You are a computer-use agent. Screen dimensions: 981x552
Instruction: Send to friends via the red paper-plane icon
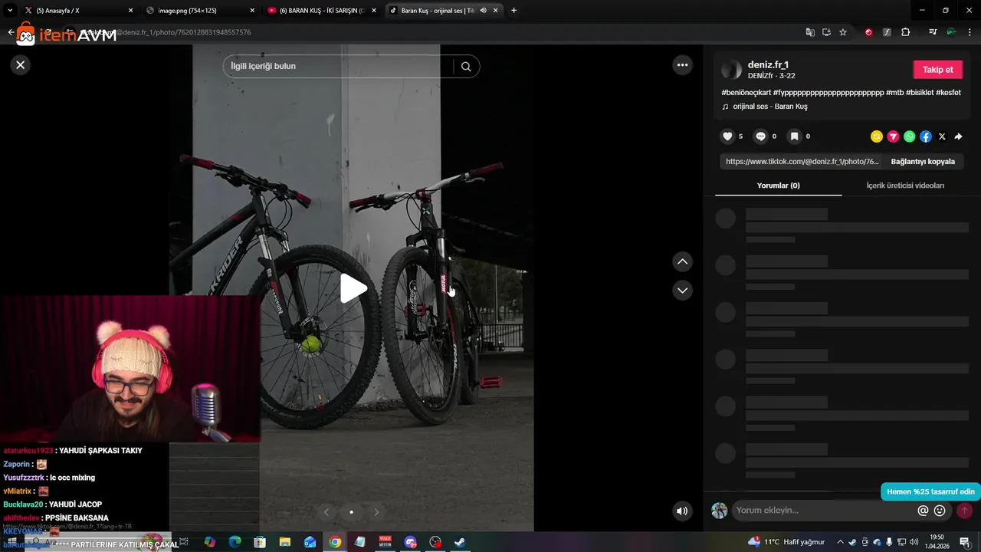tap(893, 136)
